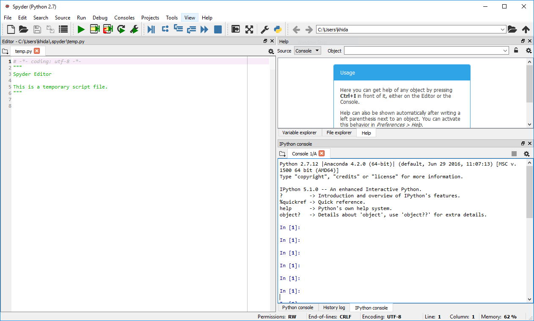Click the Save all files icon

[x=50, y=29]
